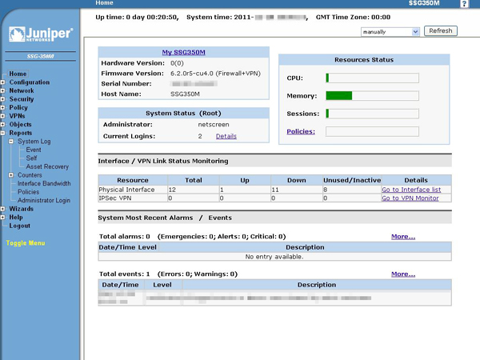480x360 pixels.
Task: Expand the Security tree node
Action: pos(2,99)
